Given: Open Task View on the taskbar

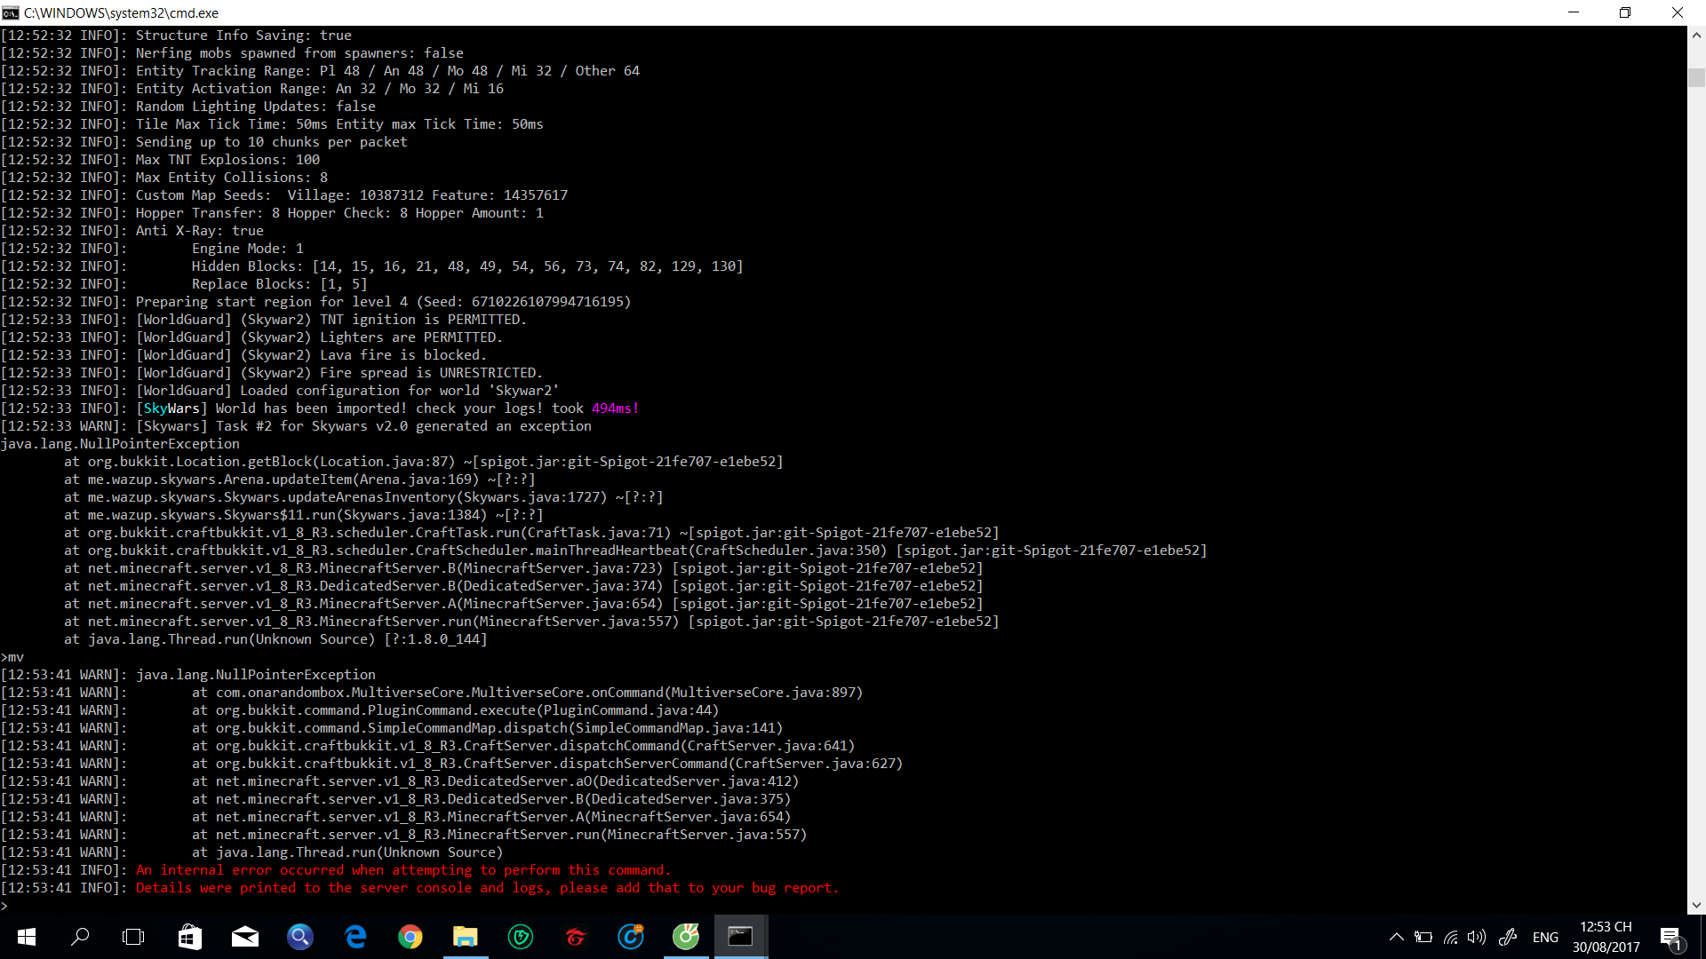Looking at the screenshot, I should pyautogui.click(x=133, y=937).
